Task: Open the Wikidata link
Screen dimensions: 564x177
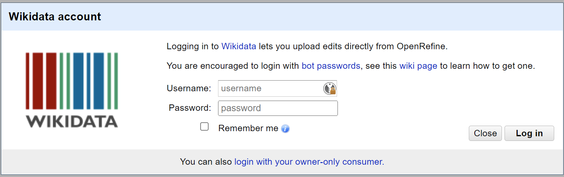Action: 239,46
